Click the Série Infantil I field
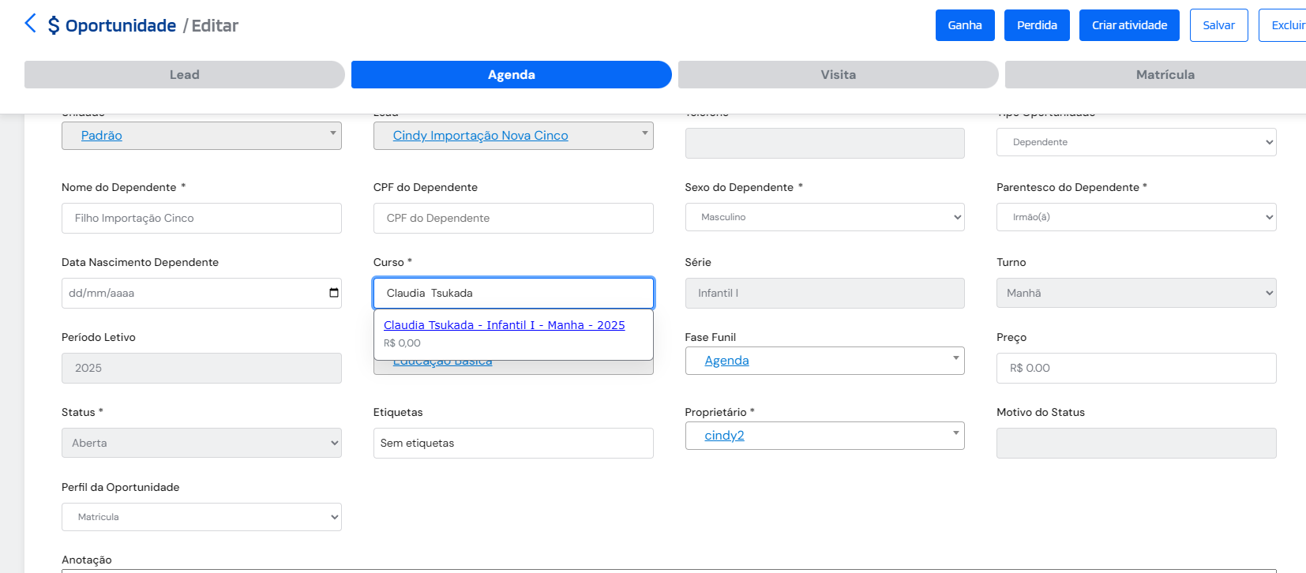This screenshot has width=1306, height=573. point(824,293)
